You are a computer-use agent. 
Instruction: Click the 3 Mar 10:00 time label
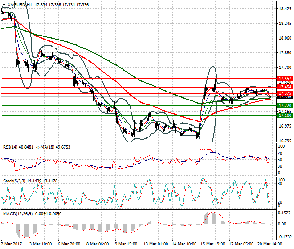coord(41,244)
